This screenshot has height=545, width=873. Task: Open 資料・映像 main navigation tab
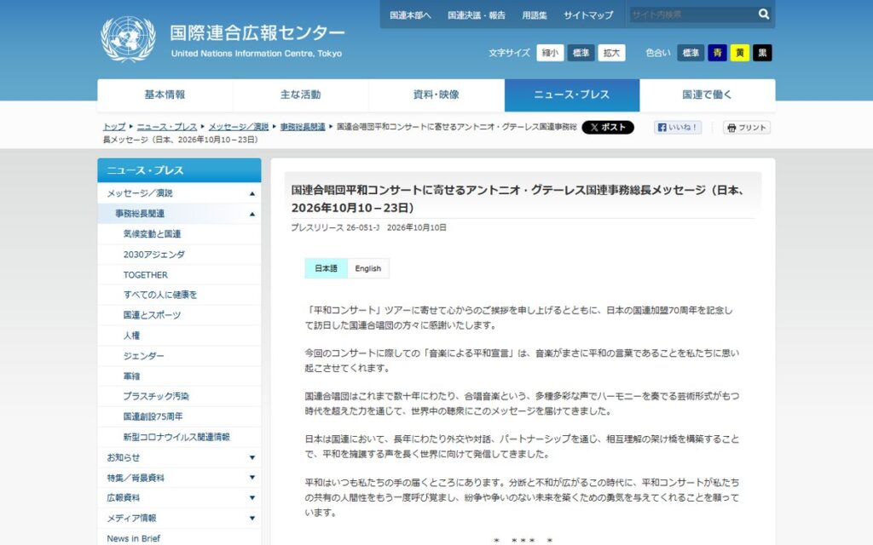click(x=436, y=95)
